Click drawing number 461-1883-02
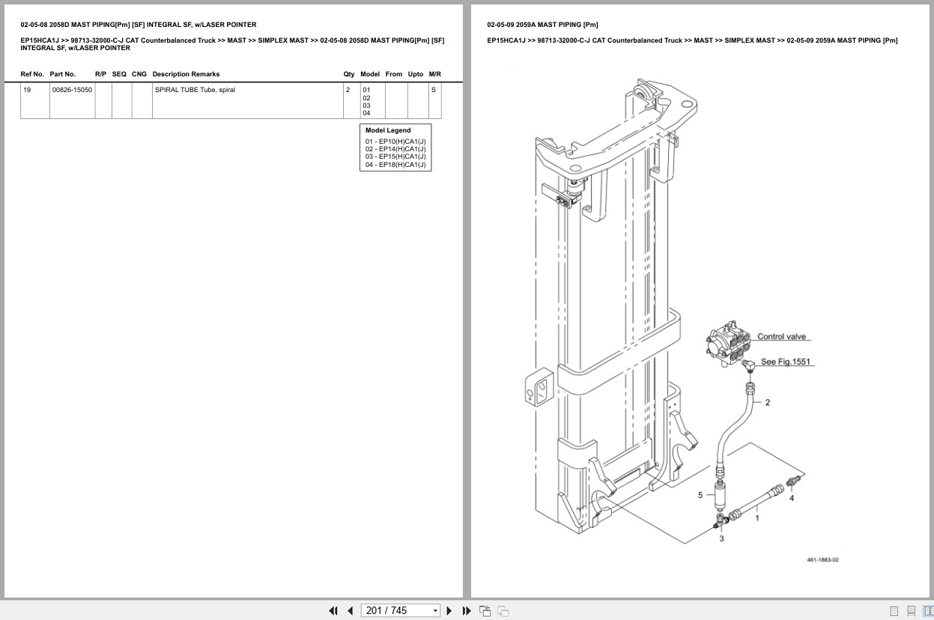 [x=822, y=560]
